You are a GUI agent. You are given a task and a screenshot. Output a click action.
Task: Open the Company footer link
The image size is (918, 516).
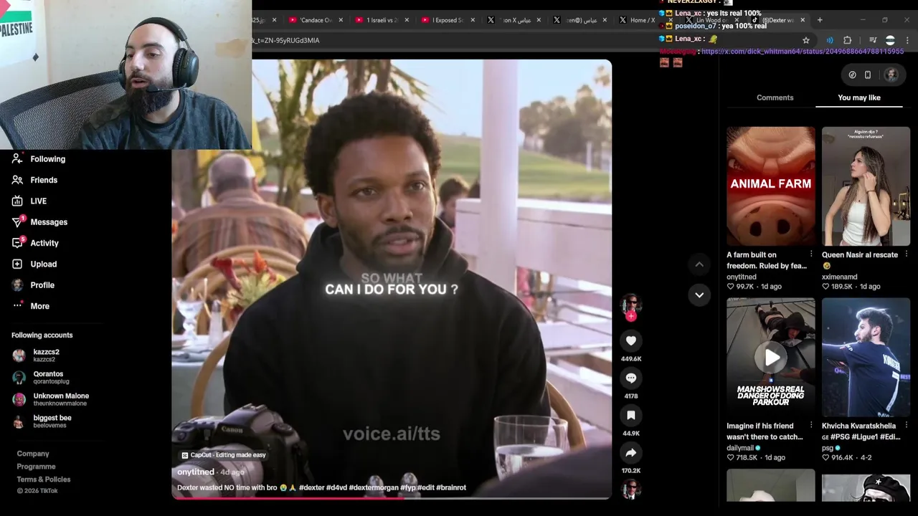(x=33, y=454)
